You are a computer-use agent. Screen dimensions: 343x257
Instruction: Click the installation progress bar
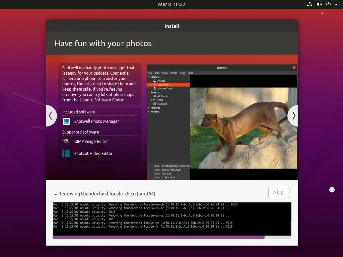tap(172, 237)
